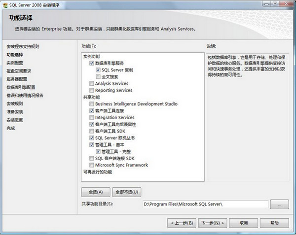Select 安装程序支持规则 step in sidebar
The height and width of the screenshot is (235, 296).
tap(23, 46)
